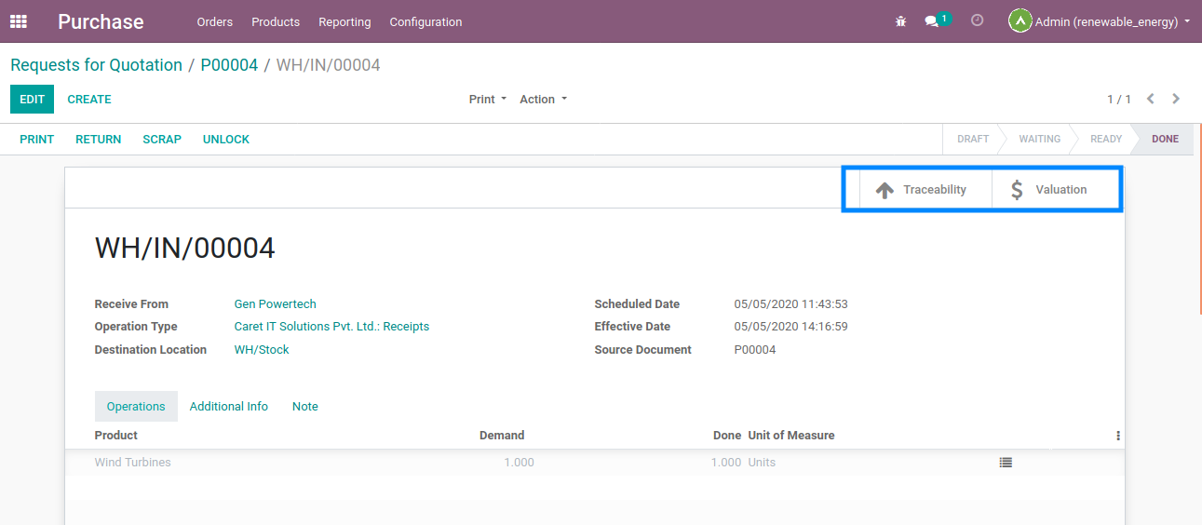Open the Gen Powertech vendor link
The width and height of the screenshot is (1202, 525).
point(275,304)
